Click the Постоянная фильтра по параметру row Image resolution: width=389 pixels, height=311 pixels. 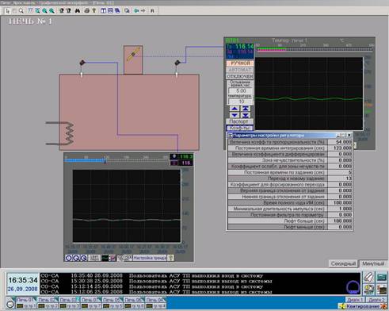[290, 215]
